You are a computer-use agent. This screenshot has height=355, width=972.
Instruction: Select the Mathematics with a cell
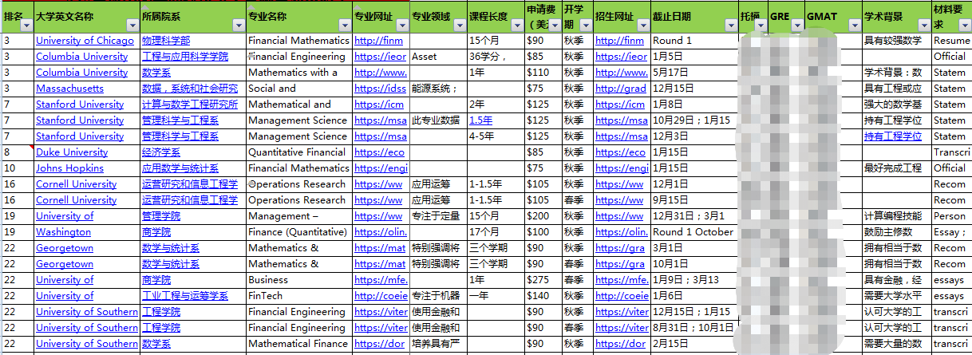coord(298,73)
